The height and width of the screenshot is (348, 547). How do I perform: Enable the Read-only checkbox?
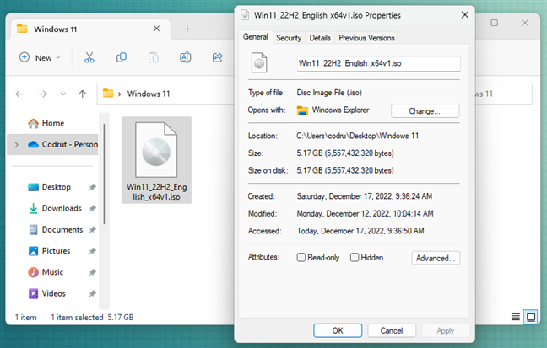(301, 258)
